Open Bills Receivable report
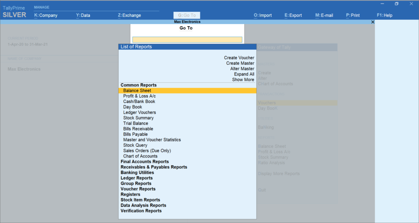This screenshot has height=223, width=419. click(x=138, y=129)
